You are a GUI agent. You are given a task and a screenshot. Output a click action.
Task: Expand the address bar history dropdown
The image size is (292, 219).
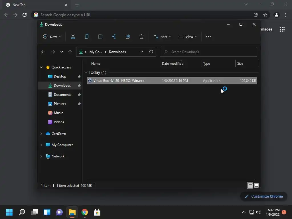tap(142, 52)
